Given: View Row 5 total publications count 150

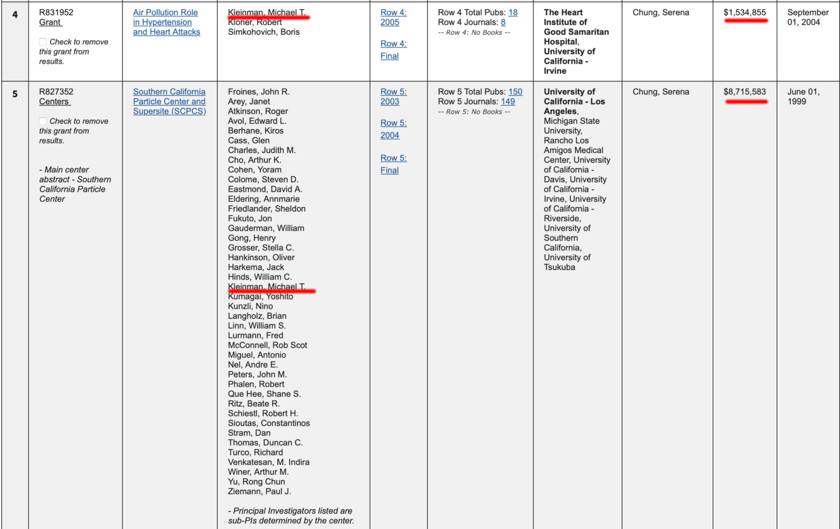Looking at the screenshot, I should 515,92.
